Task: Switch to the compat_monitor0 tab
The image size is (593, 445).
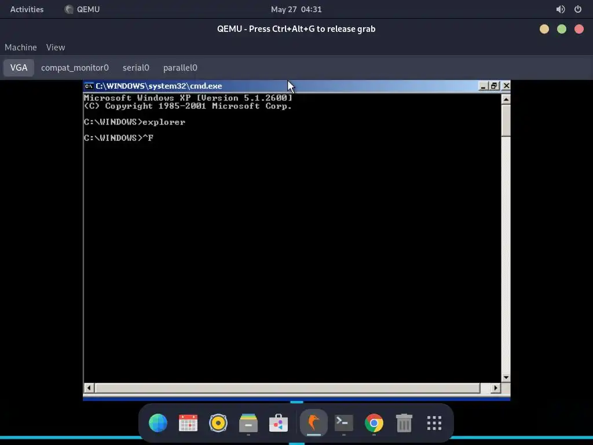Action: tap(75, 68)
